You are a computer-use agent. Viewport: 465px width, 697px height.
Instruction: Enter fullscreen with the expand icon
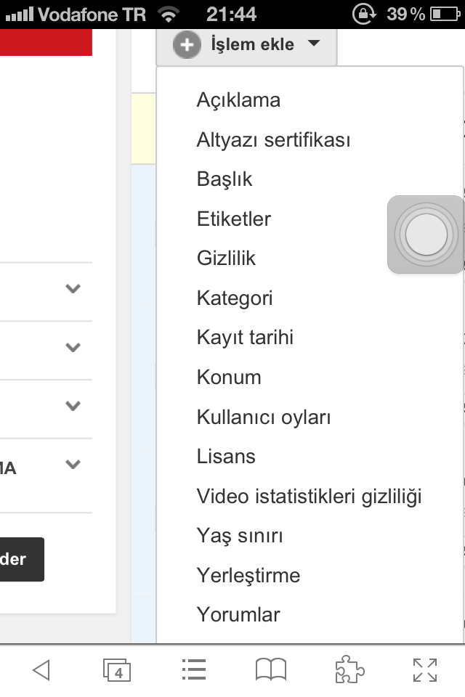424,670
